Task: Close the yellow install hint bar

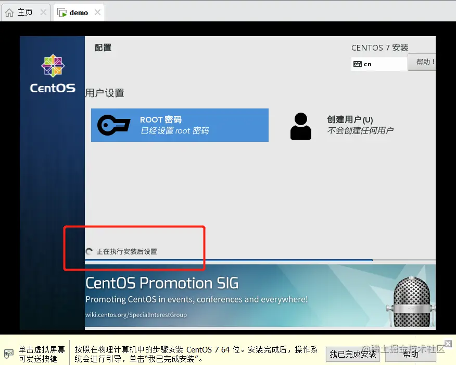Action: (x=448, y=344)
